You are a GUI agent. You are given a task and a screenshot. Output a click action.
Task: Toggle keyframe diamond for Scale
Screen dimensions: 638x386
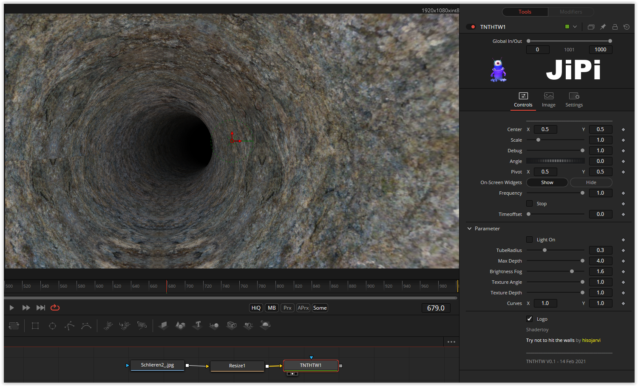tap(623, 140)
